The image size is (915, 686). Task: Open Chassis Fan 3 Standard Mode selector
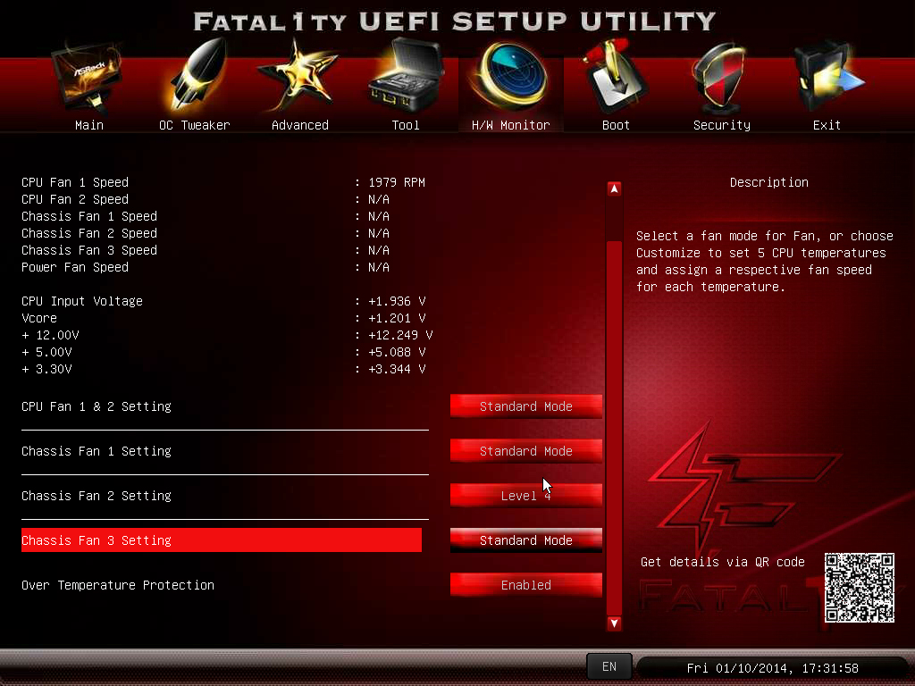[525, 540]
